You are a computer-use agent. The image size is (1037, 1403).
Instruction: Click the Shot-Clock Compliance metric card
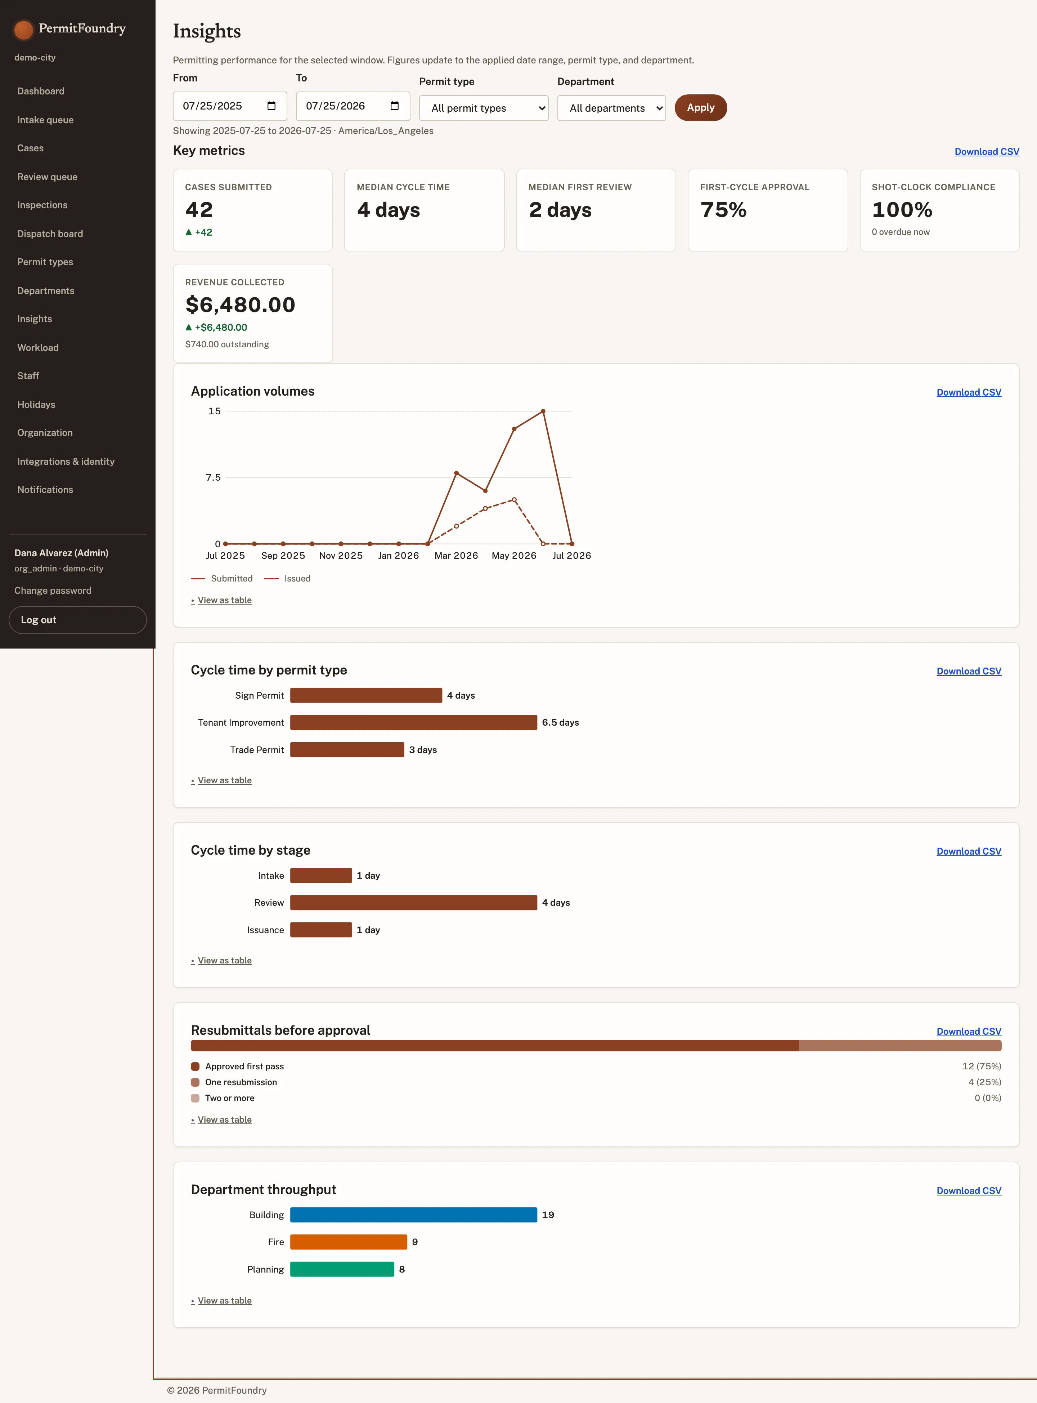939,210
